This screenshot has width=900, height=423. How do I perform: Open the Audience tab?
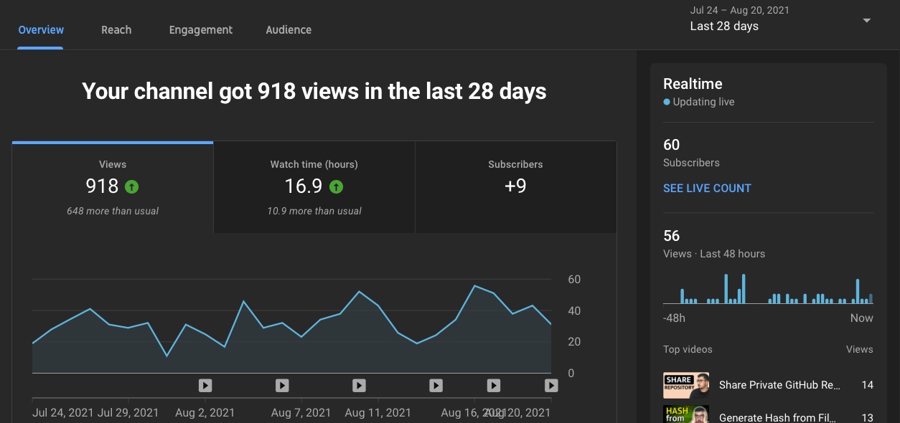click(289, 30)
